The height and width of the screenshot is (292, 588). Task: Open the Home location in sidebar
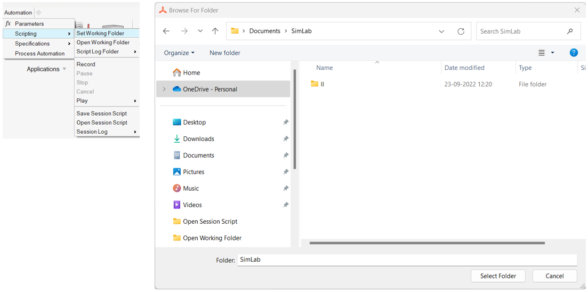point(191,73)
